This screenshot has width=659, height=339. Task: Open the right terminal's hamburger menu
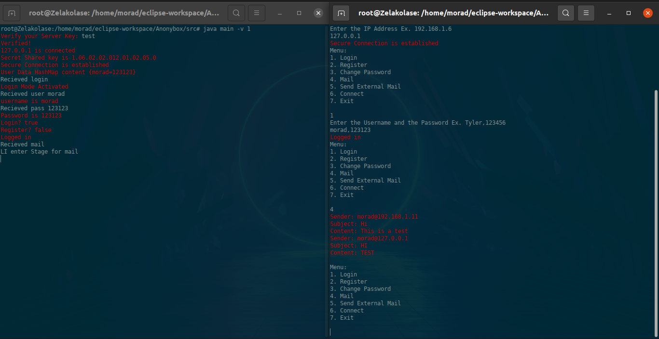[586, 13]
